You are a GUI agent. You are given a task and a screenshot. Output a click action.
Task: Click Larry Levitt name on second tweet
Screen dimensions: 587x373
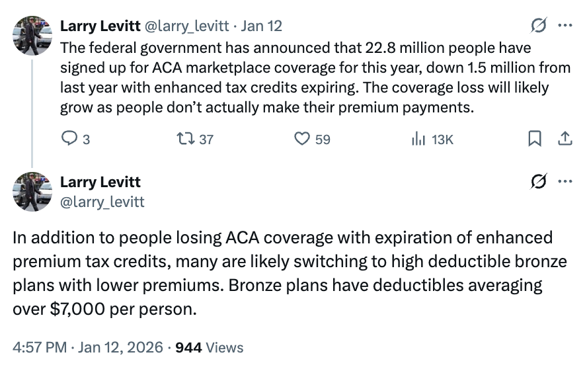100,182
